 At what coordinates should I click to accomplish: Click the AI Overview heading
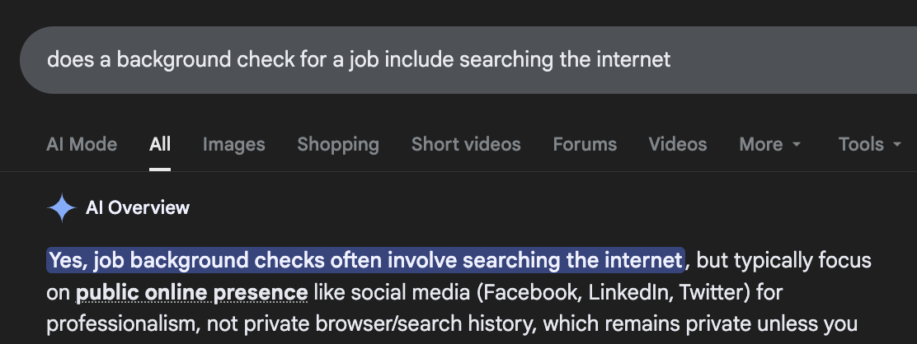click(x=138, y=208)
